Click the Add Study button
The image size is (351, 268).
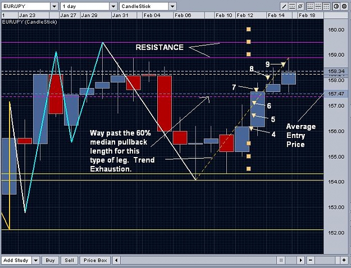(x=17, y=260)
